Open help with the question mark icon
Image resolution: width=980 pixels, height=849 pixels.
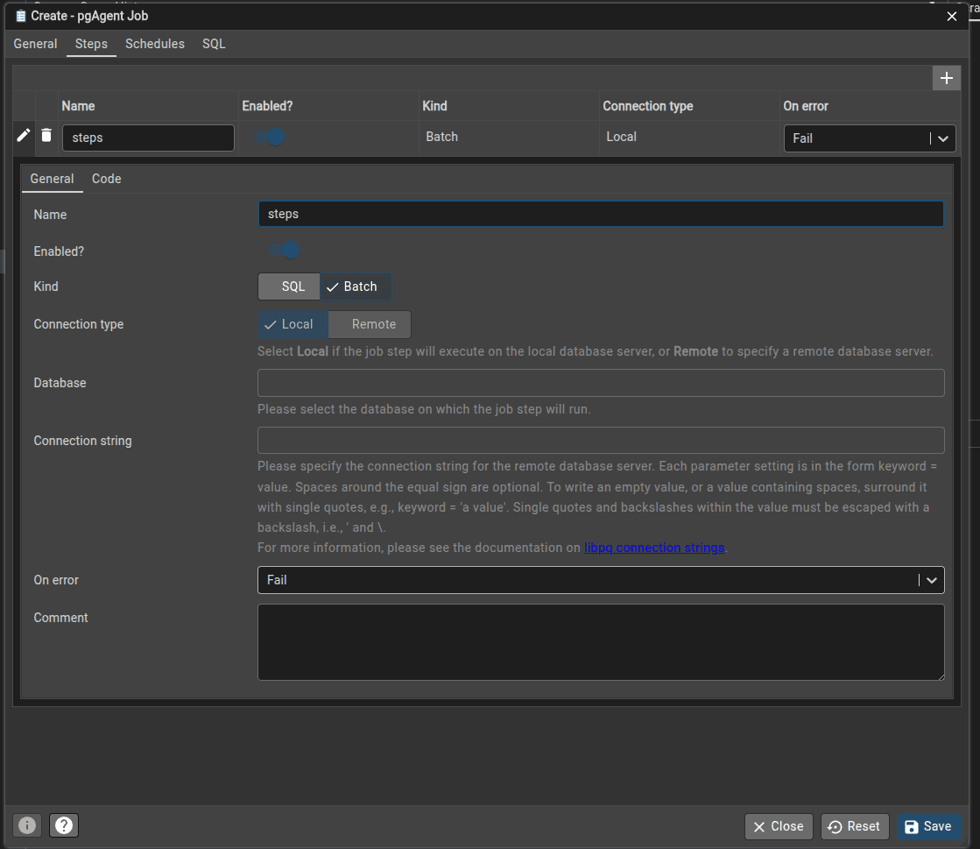[x=64, y=825]
